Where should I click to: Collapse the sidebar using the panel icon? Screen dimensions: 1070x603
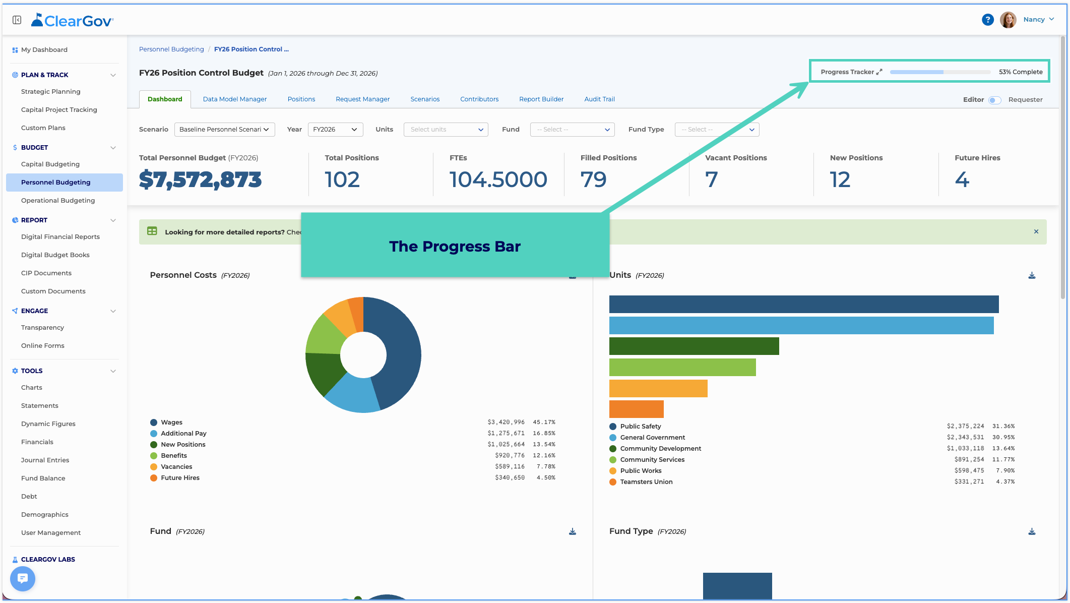point(17,20)
